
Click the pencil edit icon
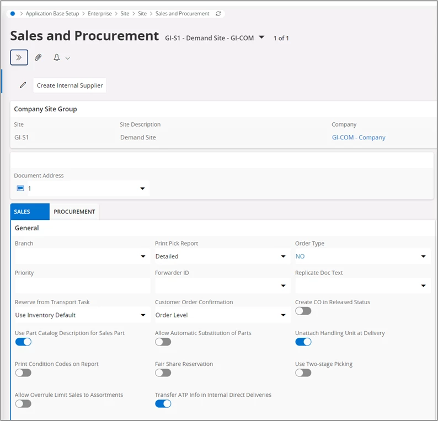coord(23,85)
